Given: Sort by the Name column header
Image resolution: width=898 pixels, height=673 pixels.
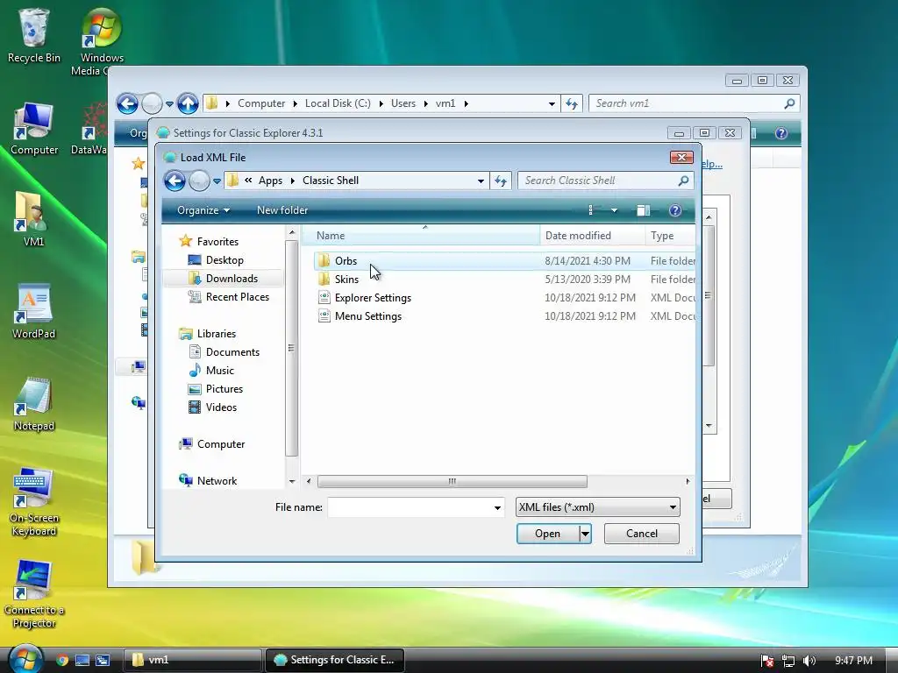Looking at the screenshot, I should click(420, 235).
